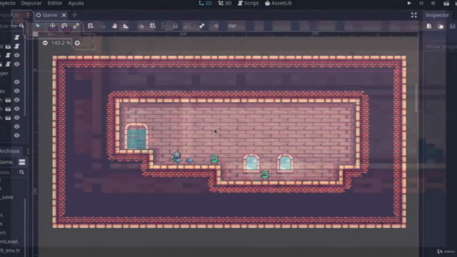457x257 pixels.
Task: Select the 'ntLevel.' file entry
Action: click(9, 241)
